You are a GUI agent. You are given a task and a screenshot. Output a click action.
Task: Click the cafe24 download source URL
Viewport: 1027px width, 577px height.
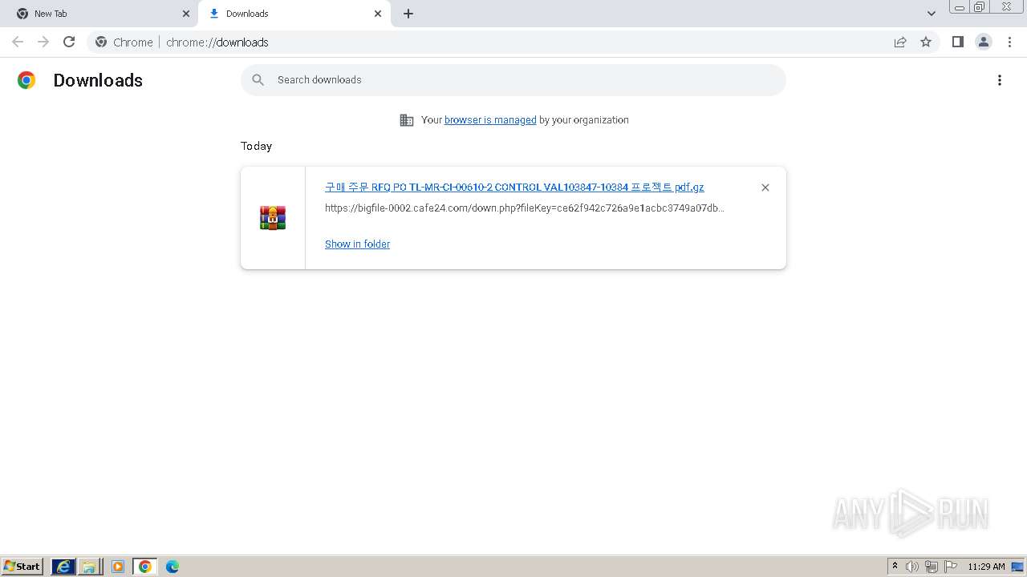click(x=525, y=208)
